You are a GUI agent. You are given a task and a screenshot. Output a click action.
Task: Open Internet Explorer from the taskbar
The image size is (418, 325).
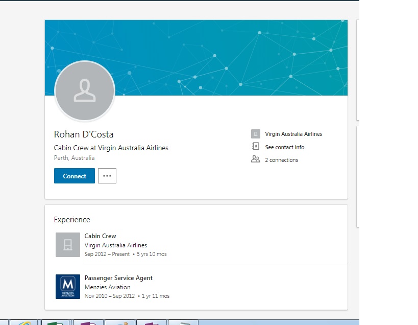(x=24, y=323)
